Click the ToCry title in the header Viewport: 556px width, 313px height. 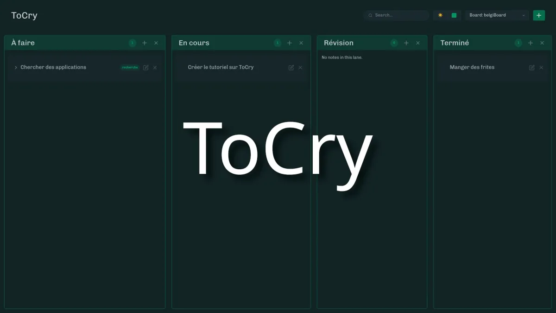pos(24,15)
